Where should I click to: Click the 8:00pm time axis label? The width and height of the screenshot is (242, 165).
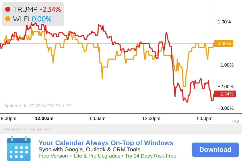[9, 118]
